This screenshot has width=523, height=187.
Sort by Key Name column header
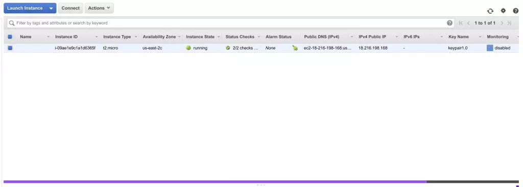tap(459, 37)
